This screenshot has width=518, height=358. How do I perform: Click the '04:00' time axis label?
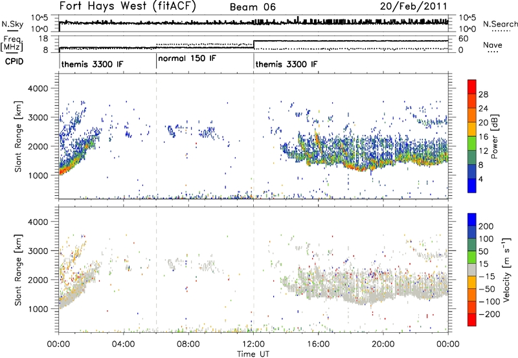[x=124, y=344]
